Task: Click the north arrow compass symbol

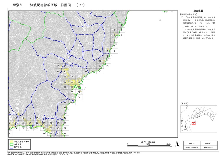Action: coord(177,144)
